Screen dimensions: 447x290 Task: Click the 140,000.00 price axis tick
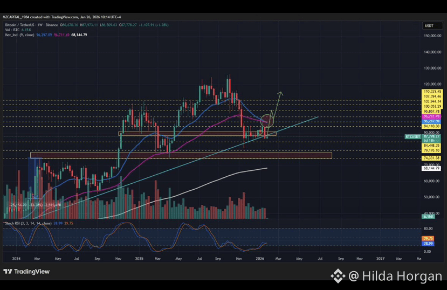tap(432, 52)
